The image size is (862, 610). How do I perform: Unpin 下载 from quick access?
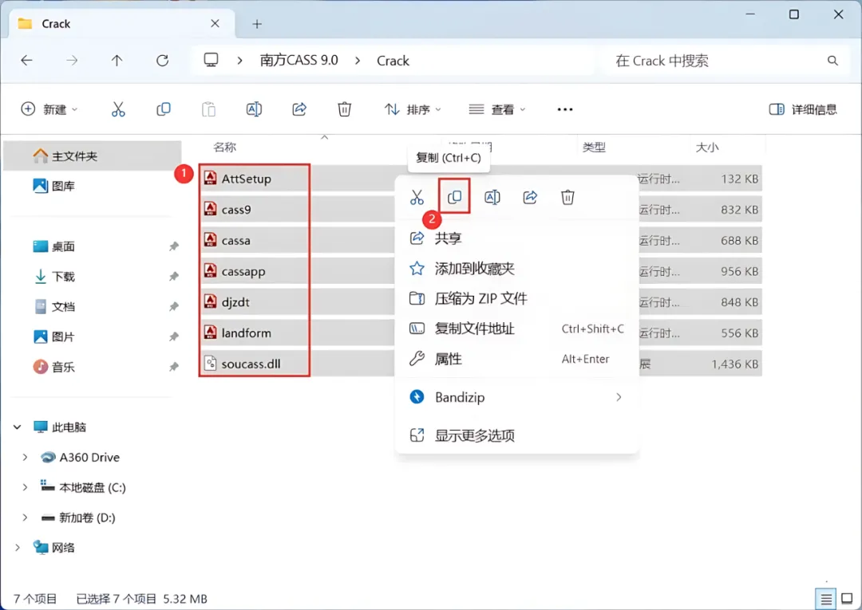(174, 276)
